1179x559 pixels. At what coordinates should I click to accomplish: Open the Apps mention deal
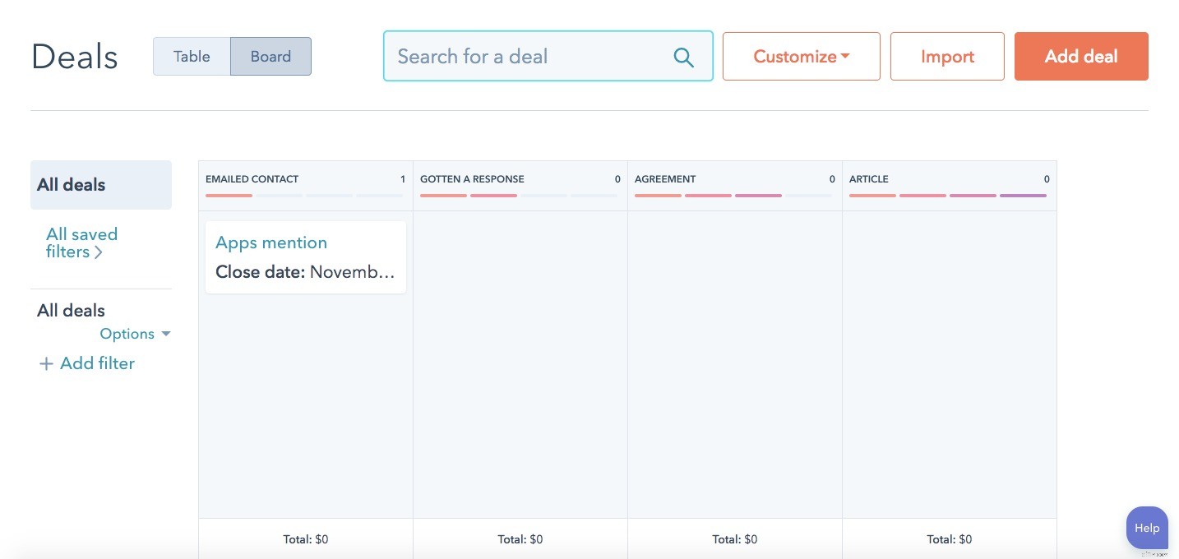click(271, 242)
